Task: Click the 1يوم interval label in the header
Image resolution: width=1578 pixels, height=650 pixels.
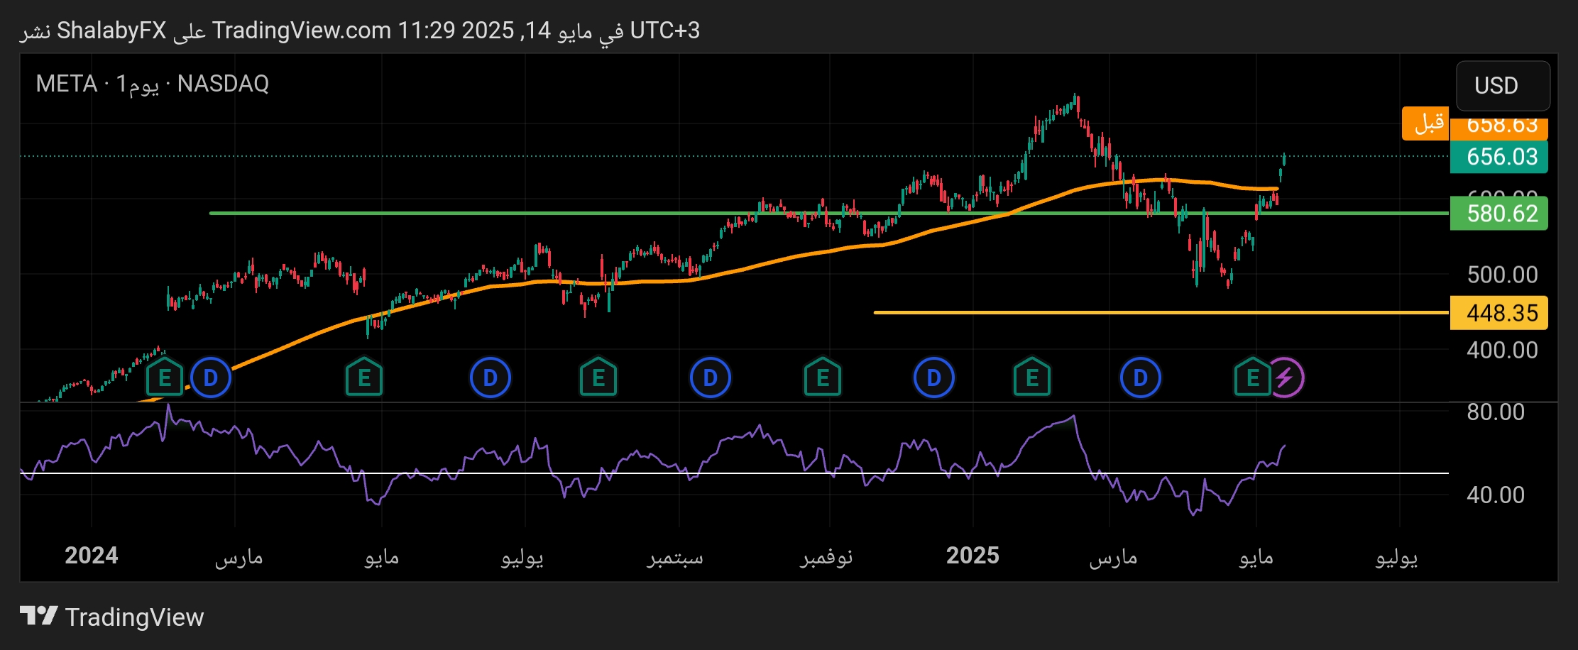Action: point(138,84)
